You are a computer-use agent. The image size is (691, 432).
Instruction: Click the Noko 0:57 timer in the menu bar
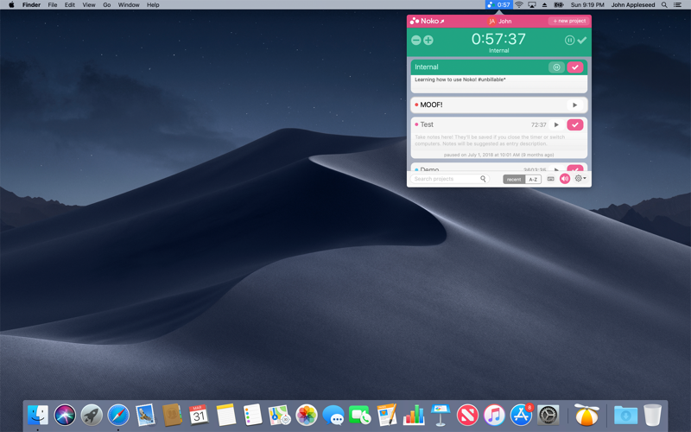click(x=499, y=5)
